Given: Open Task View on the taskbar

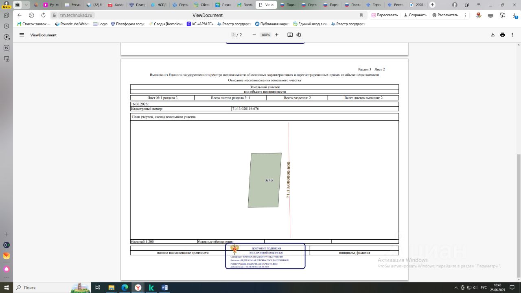Looking at the screenshot, I should point(98,287).
